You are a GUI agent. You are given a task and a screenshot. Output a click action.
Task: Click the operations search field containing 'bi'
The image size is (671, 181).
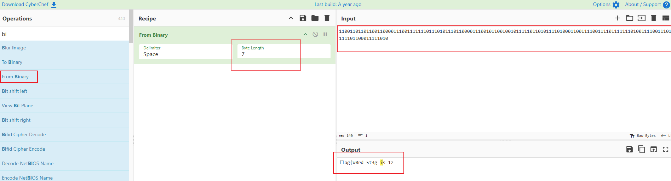pos(64,34)
